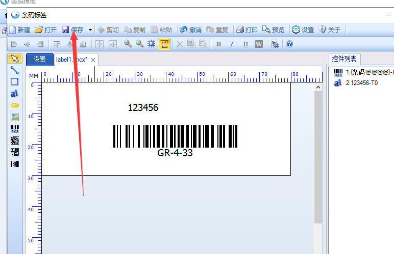
Task: Toggle underline text formatting
Action: pyautogui.click(x=245, y=44)
